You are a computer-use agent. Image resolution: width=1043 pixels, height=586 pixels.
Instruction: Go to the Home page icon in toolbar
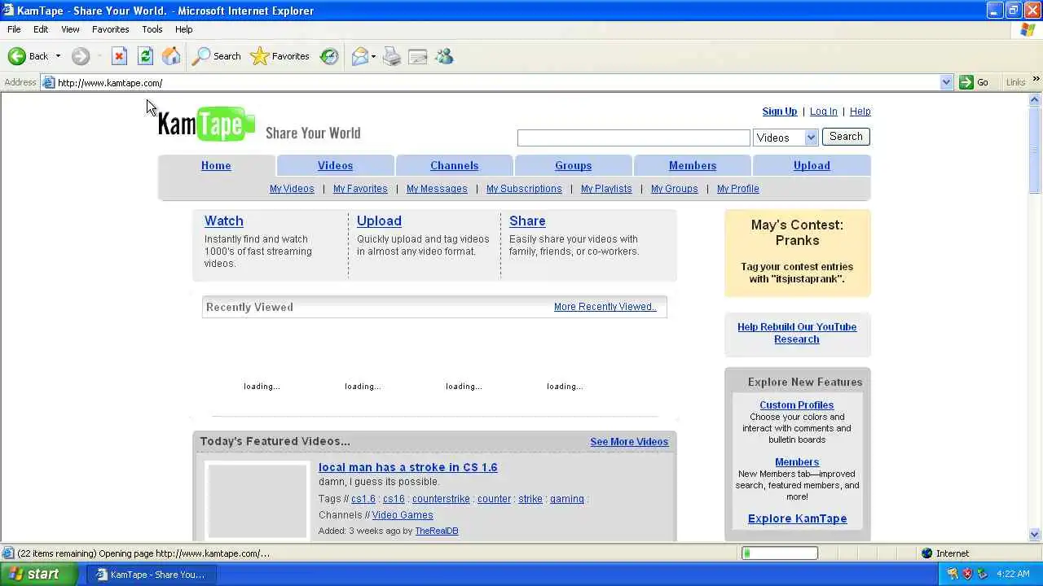pos(171,56)
